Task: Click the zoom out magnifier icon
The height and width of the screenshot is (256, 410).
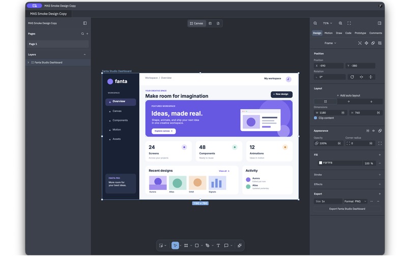Action: (x=315, y=23)
